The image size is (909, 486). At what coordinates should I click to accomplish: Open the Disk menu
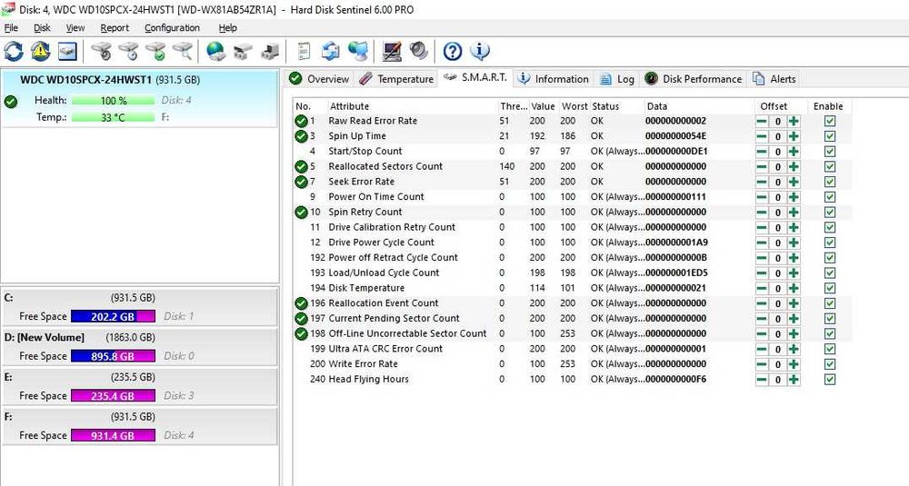tap(43, 28)
